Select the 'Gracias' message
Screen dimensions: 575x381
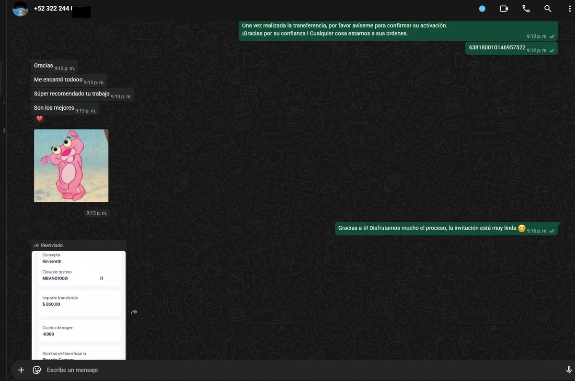click(x=54, y=66)
